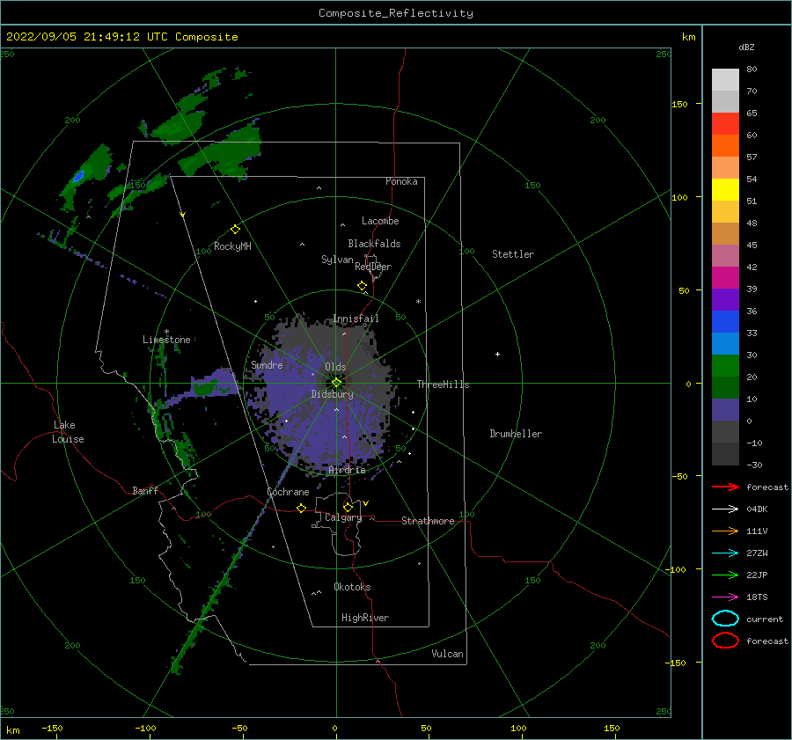Click the lightest gray swatch beside 80 dBZ
Image resolution: width=792 pixels, height=740 pixels.
pyautogui.click(x=725, y=80)
